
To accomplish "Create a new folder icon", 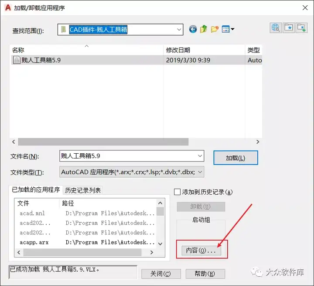I will point(215,29).
